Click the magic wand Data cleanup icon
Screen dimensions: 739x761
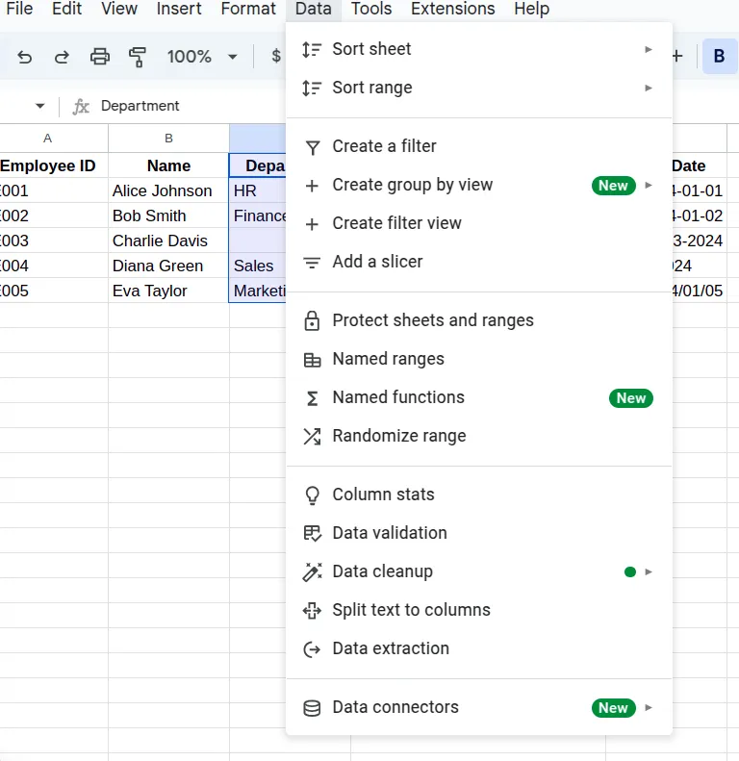(x=312, y=571)
